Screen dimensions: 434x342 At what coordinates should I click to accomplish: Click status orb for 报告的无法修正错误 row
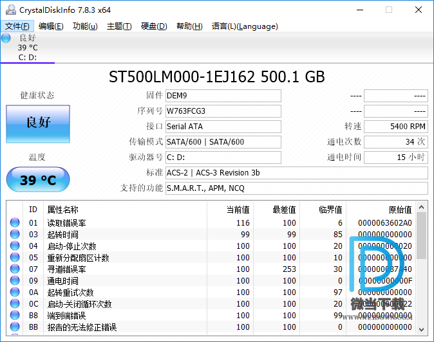tap(15, 327)
